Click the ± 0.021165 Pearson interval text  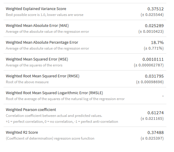click(x=152, y=119)
